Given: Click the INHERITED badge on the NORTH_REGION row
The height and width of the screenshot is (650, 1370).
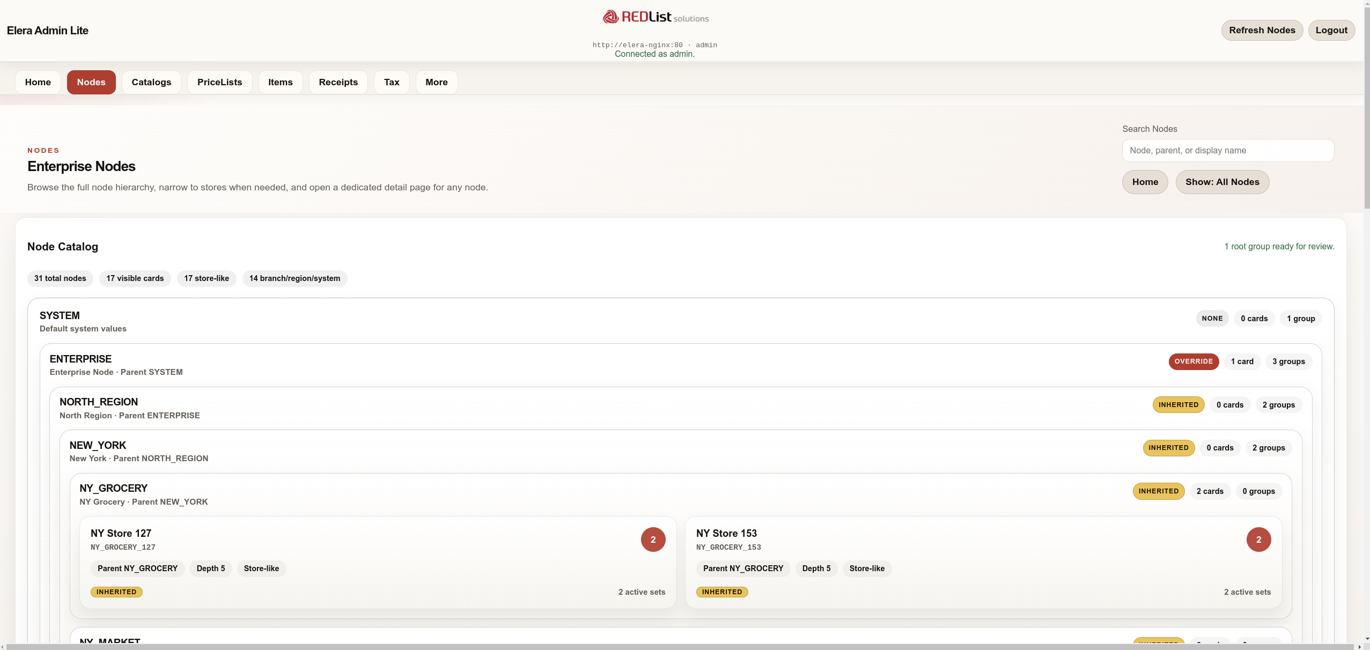Looking at the screenshot, I should coord(1178,405).
